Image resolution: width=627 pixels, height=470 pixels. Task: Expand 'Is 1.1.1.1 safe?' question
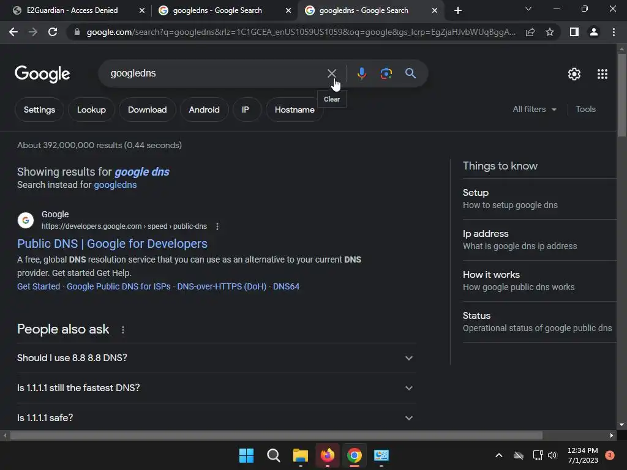216,418
